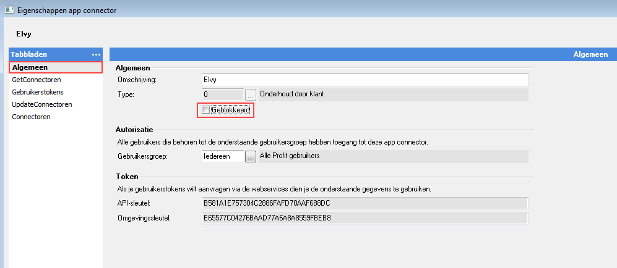Open the Type lookup ellipsis button
617x268 pixels.
click(x=251, y=94)
